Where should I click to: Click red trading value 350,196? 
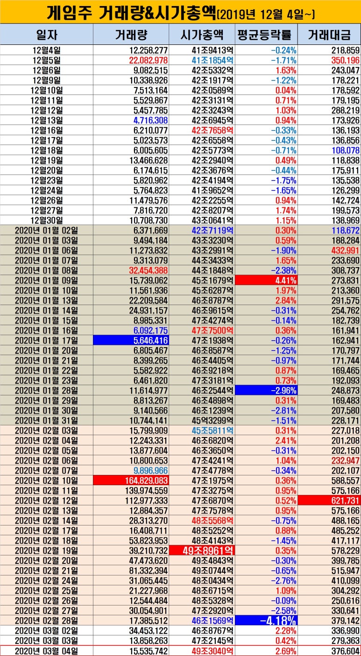(344, 60)
